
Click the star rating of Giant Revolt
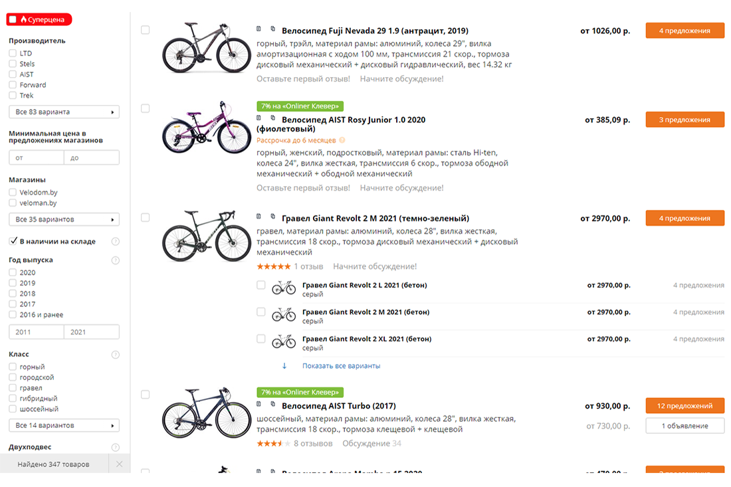pyautogui.click(x=273, y=266)
